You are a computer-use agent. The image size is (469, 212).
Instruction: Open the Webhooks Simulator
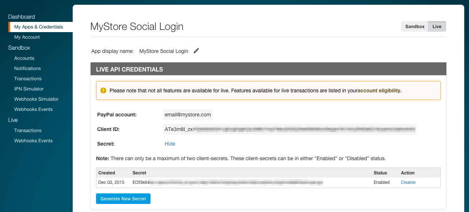tap(36, 99)
